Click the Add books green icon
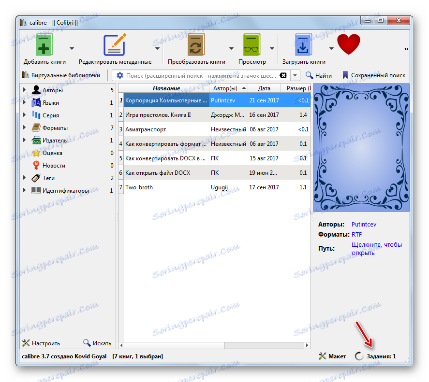429x382 pixels. pyautogui.click(x=44, y=45)
